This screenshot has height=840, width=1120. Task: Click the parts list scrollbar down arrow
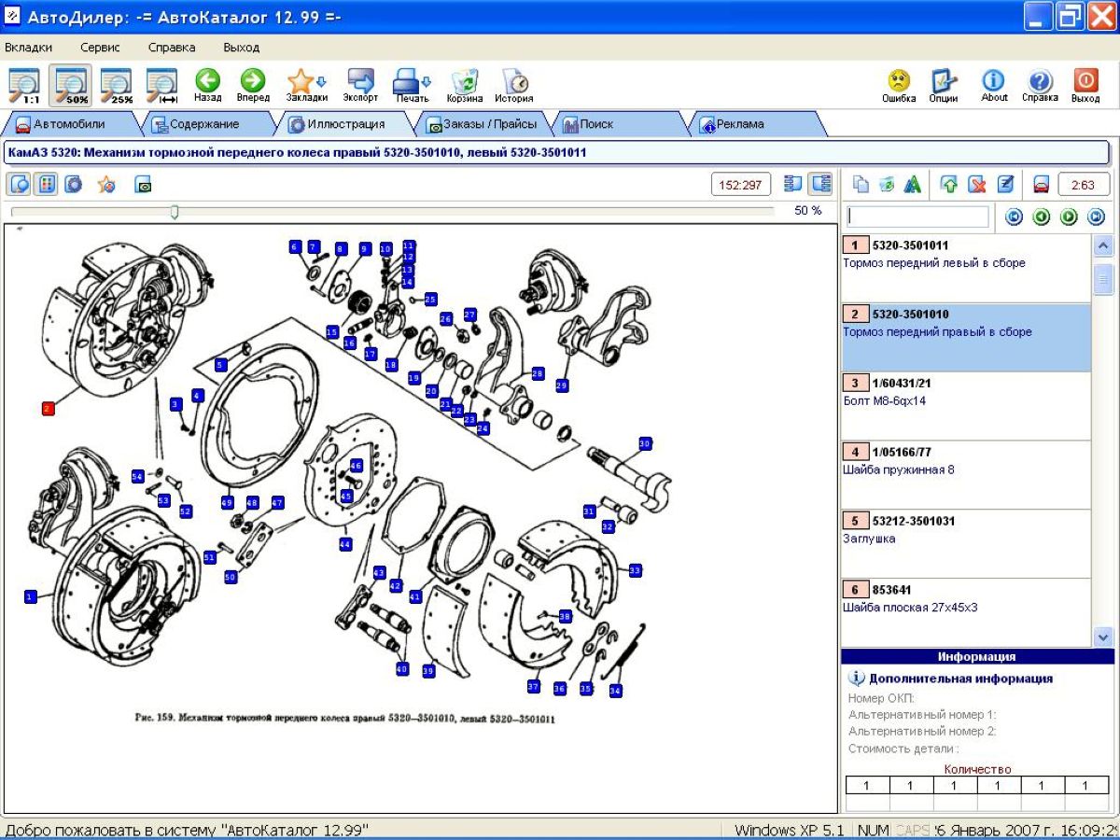(x=1102, y=637)
